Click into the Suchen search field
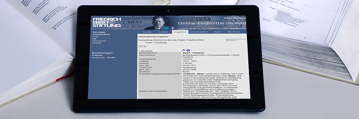Viewport: 359px width, 119px height. tap(238, 40)
